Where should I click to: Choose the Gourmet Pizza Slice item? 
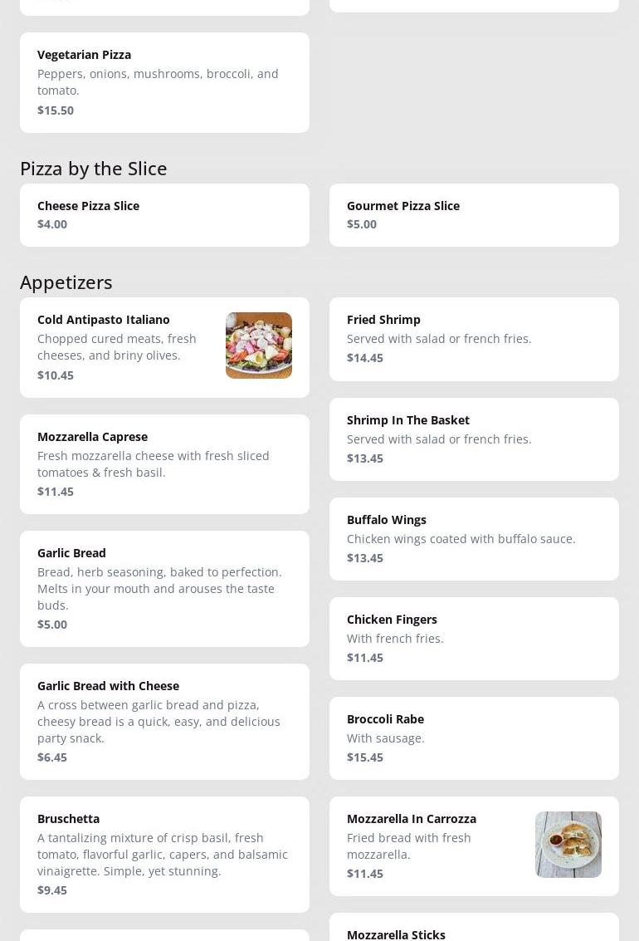tap(474, 214)
